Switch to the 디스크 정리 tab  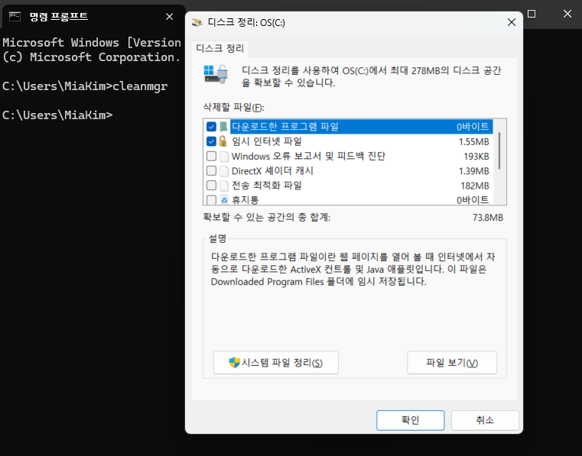tap(220, 48)
